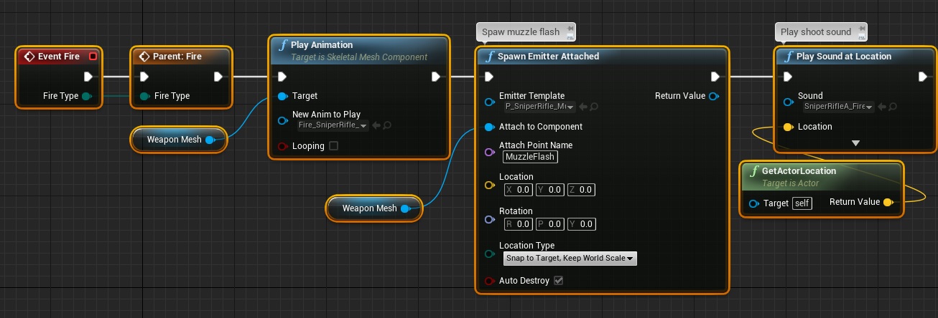Image resolution: width=938 pixels, height=318 pixels.
Task: Click GetActorLocation Target pin
Action: 753,203
